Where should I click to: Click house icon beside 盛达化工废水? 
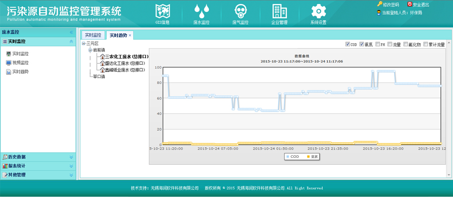pos(103,63)
